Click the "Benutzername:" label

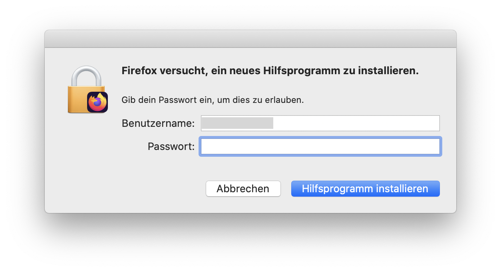click(158, 123)
